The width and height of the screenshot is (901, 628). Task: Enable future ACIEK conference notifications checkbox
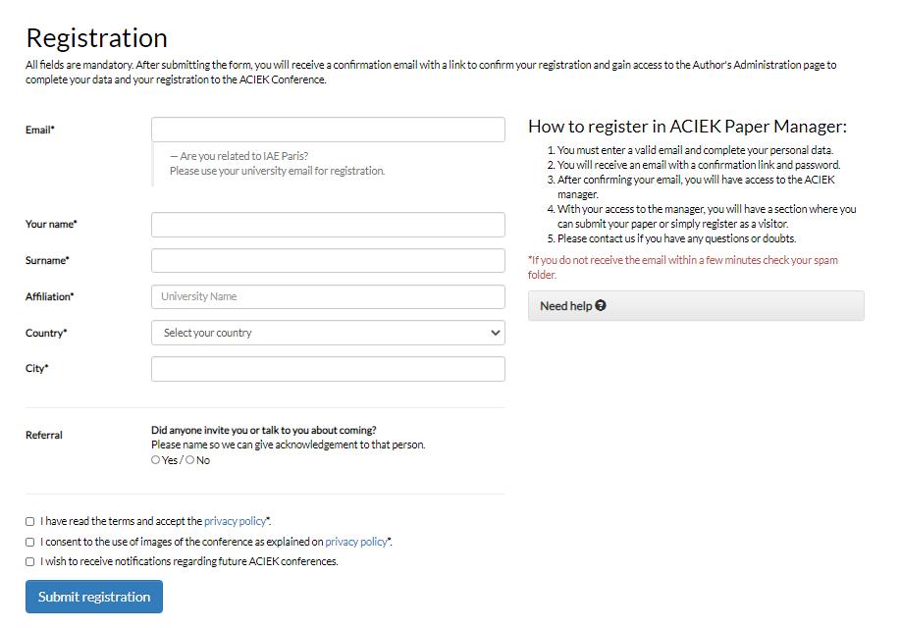29,562
